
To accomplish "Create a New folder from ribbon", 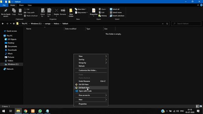I will [x=71, y=13].
